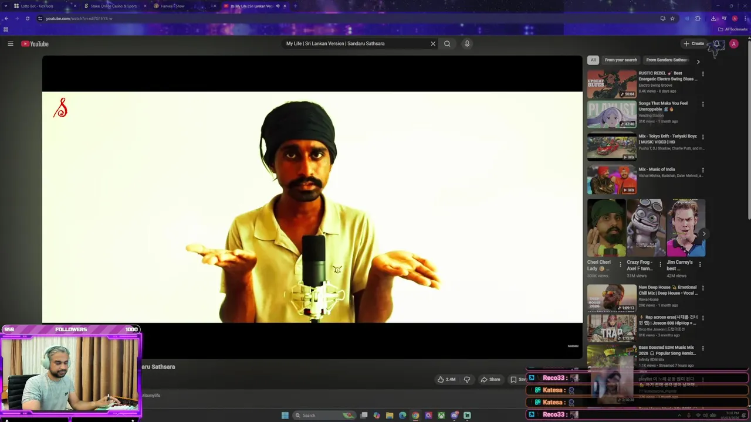
Task: Open Copilot from the taskbar
Action: pyautogui.click(x=377, y=416)
